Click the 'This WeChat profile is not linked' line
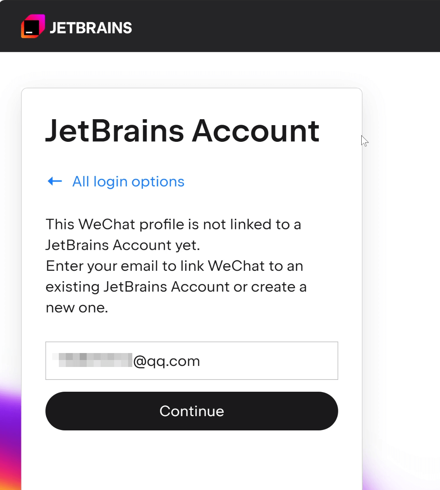 coord(173,224)
